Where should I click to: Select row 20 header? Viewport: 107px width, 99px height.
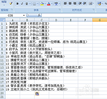pos(3,93)
